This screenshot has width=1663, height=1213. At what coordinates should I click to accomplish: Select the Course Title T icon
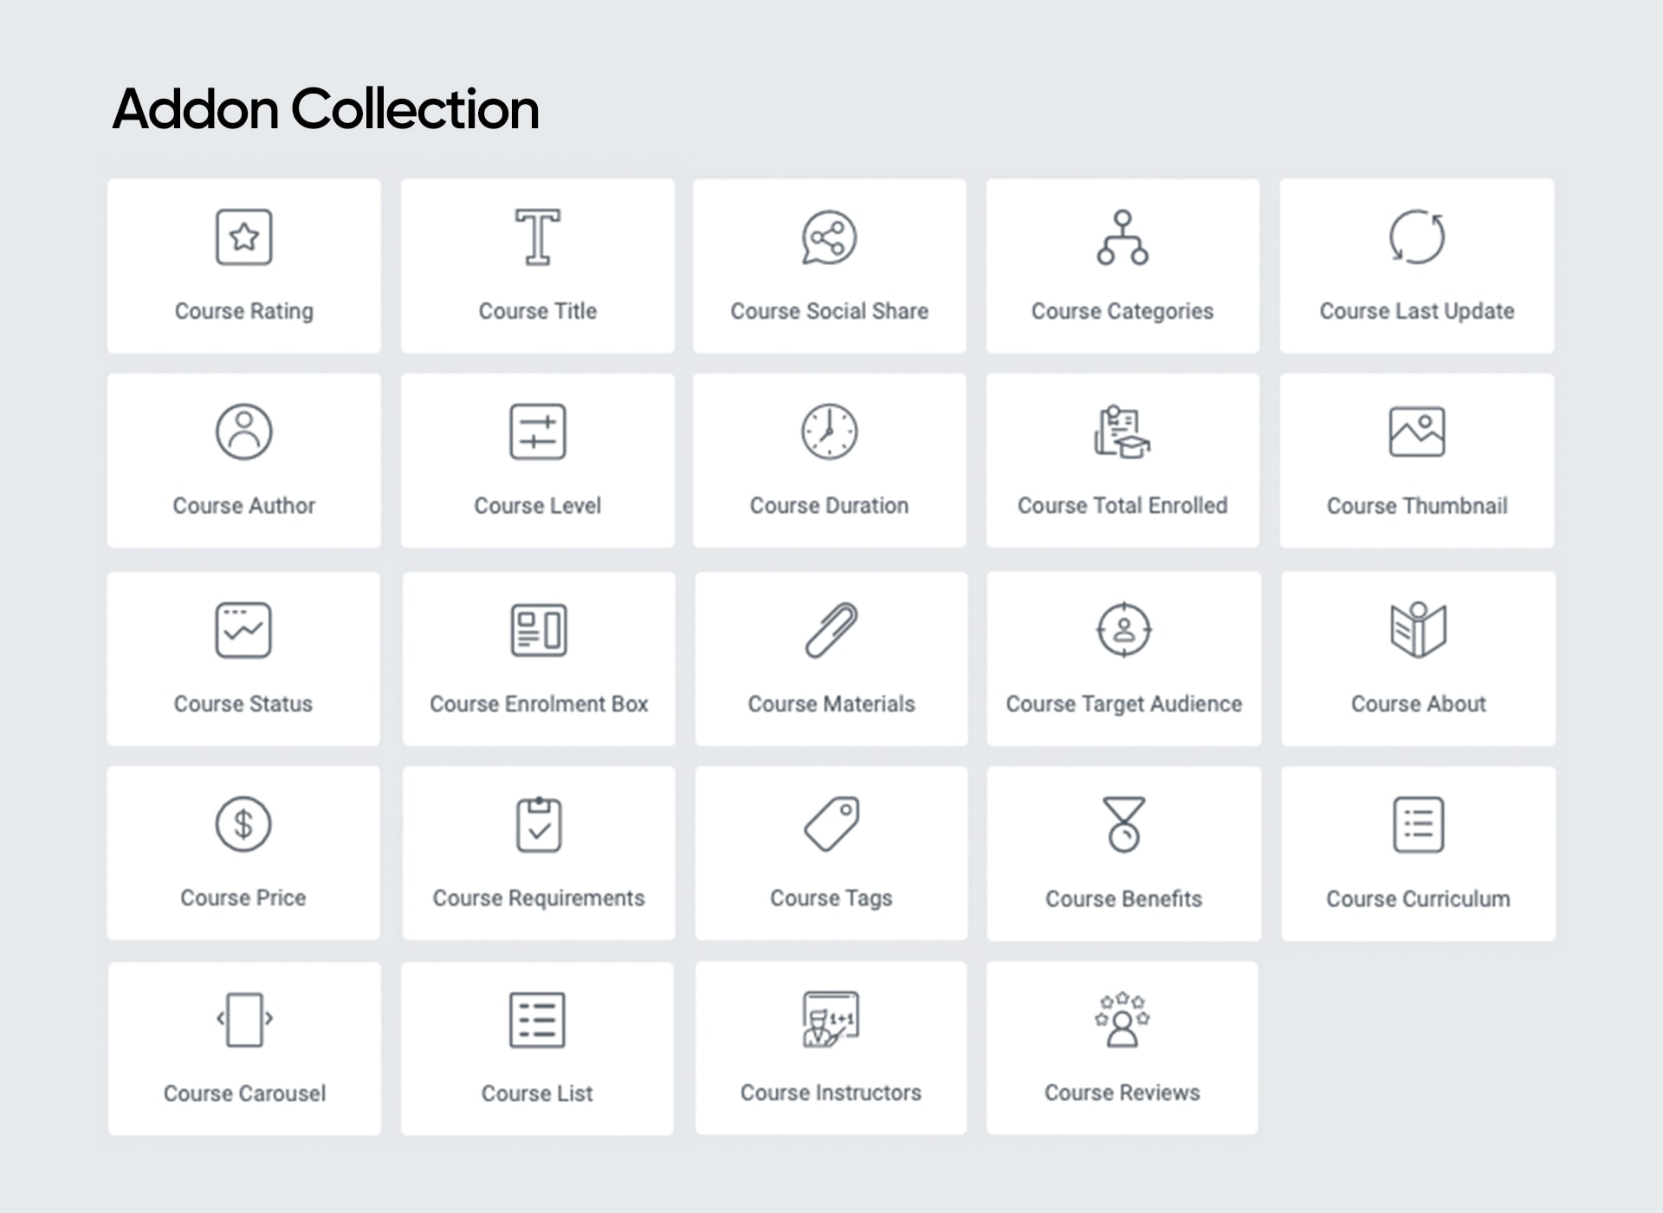click(537, 237)
